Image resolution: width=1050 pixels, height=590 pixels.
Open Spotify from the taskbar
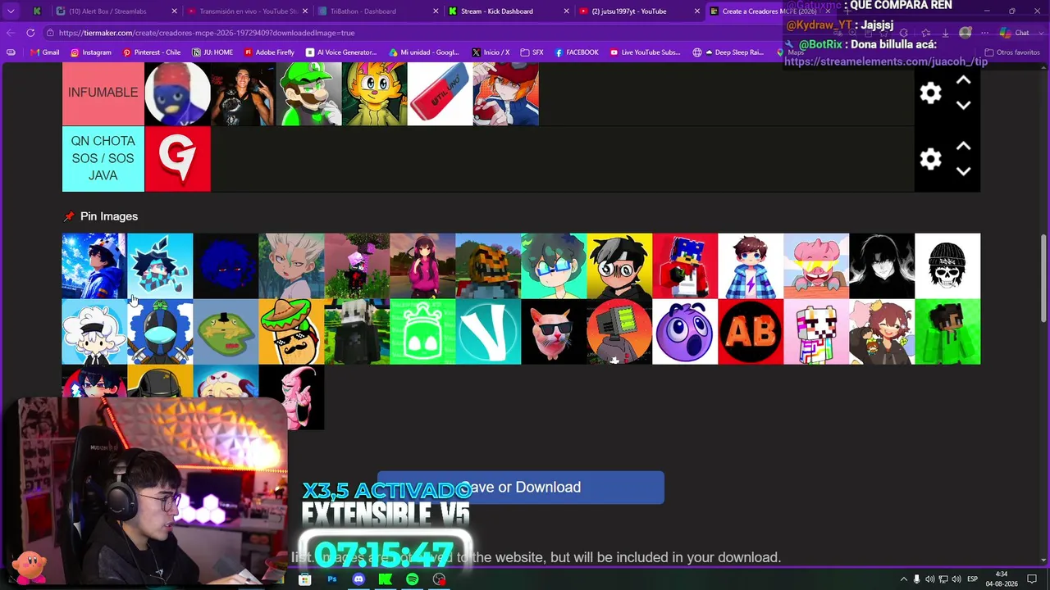413,579
